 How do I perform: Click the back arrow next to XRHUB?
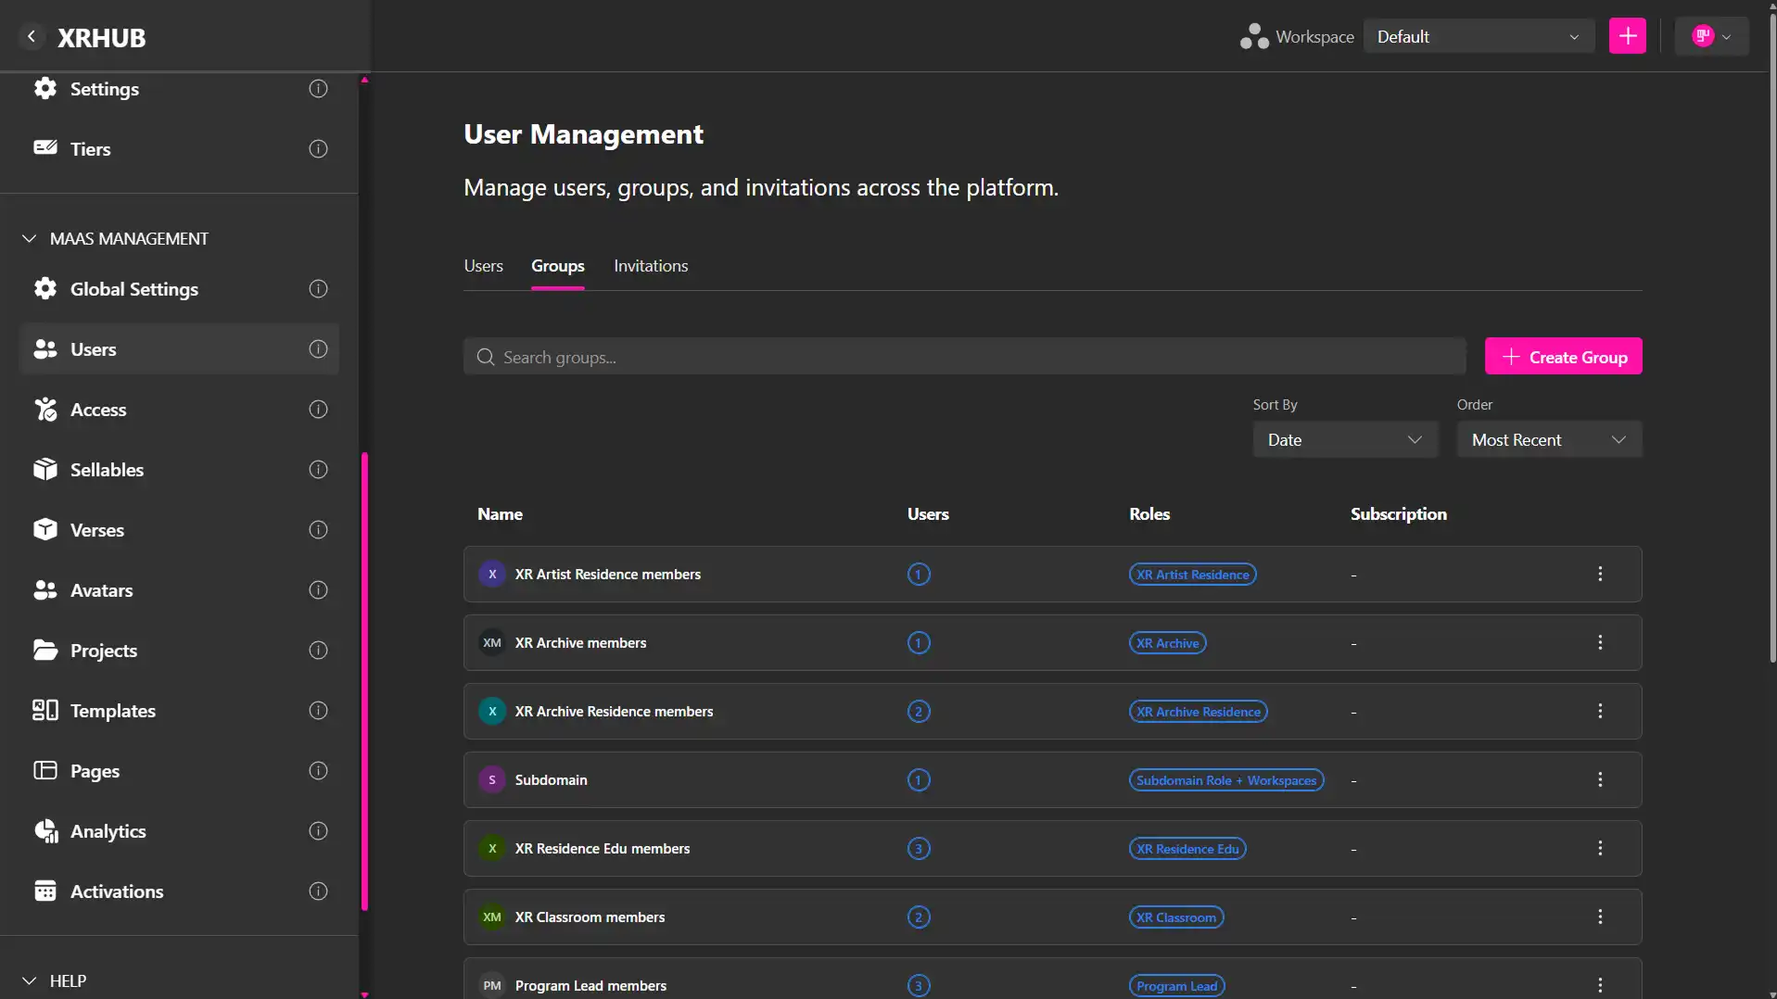(x=32, y=37)
